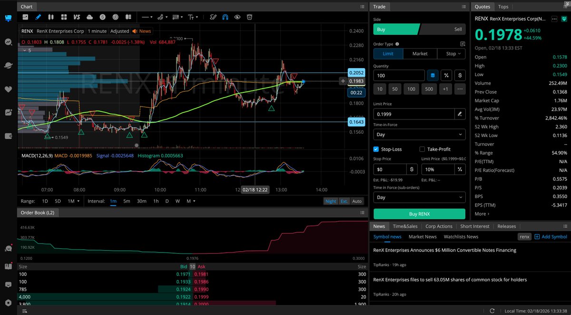This screenshot has height=315, width=571.
Task: Click the Order Type info icon
Action: coord(397,44)
